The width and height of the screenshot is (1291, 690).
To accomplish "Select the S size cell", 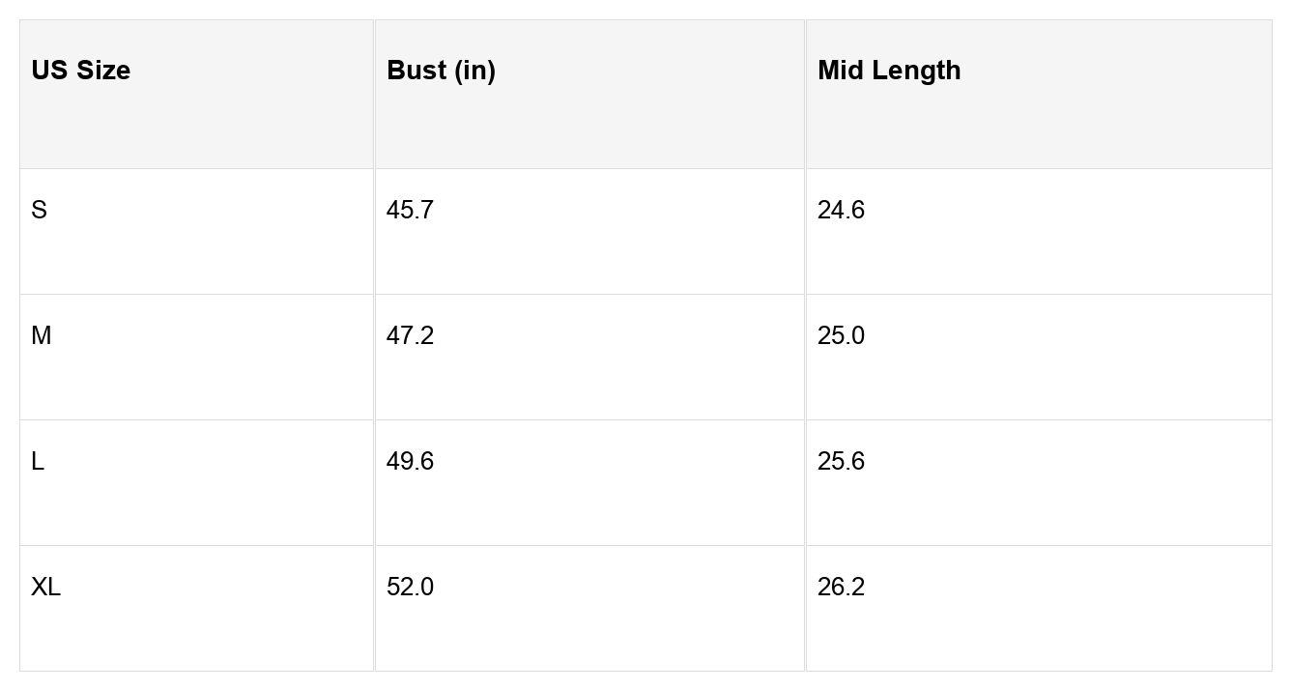I will [40, 210].
